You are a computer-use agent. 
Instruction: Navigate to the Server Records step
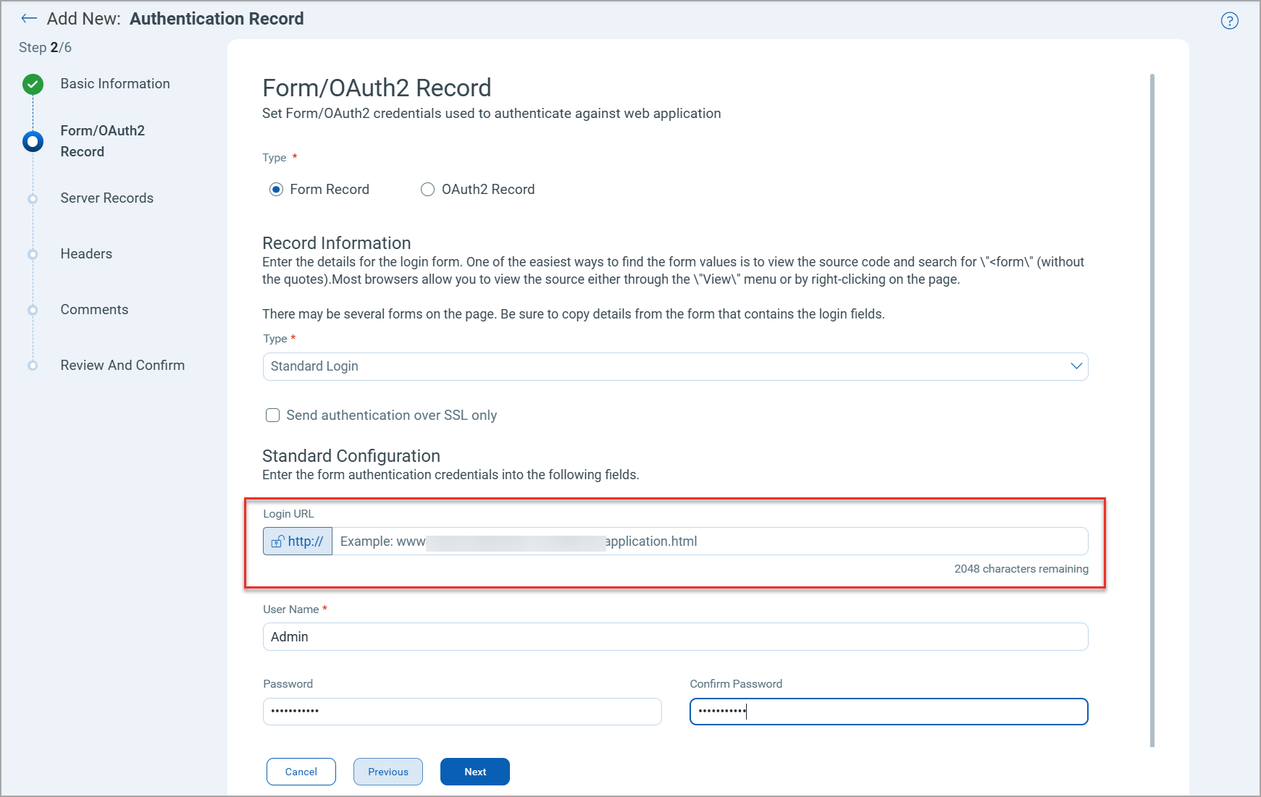point(106,198)
